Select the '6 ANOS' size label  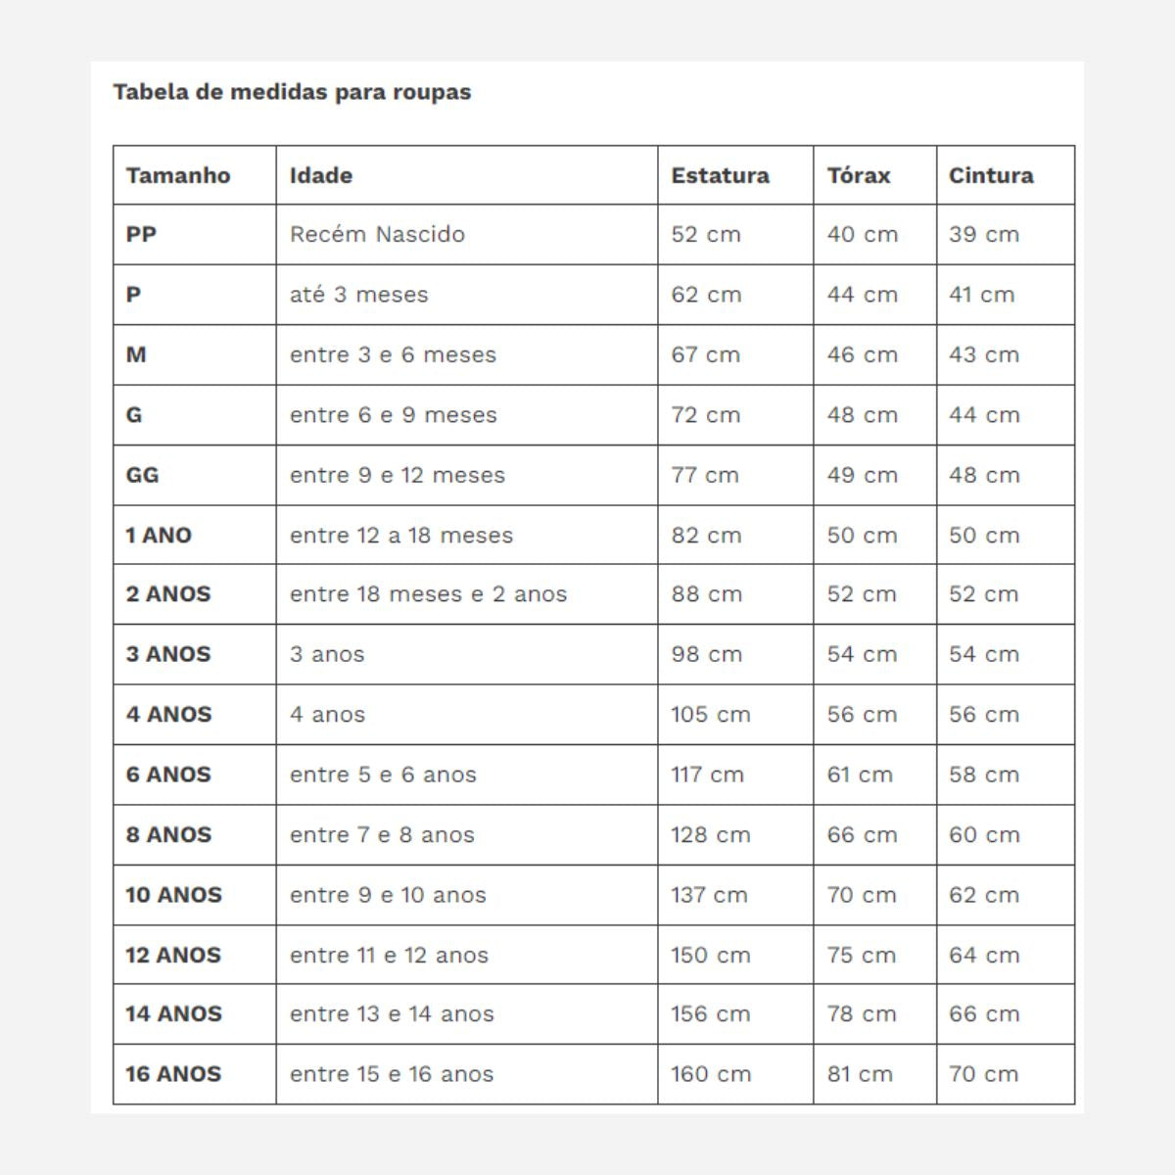[168, 775]
